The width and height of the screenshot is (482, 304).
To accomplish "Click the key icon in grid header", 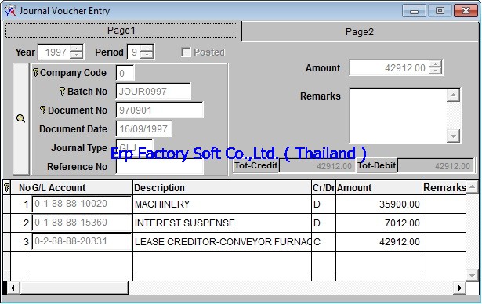I will coord(6,187).
